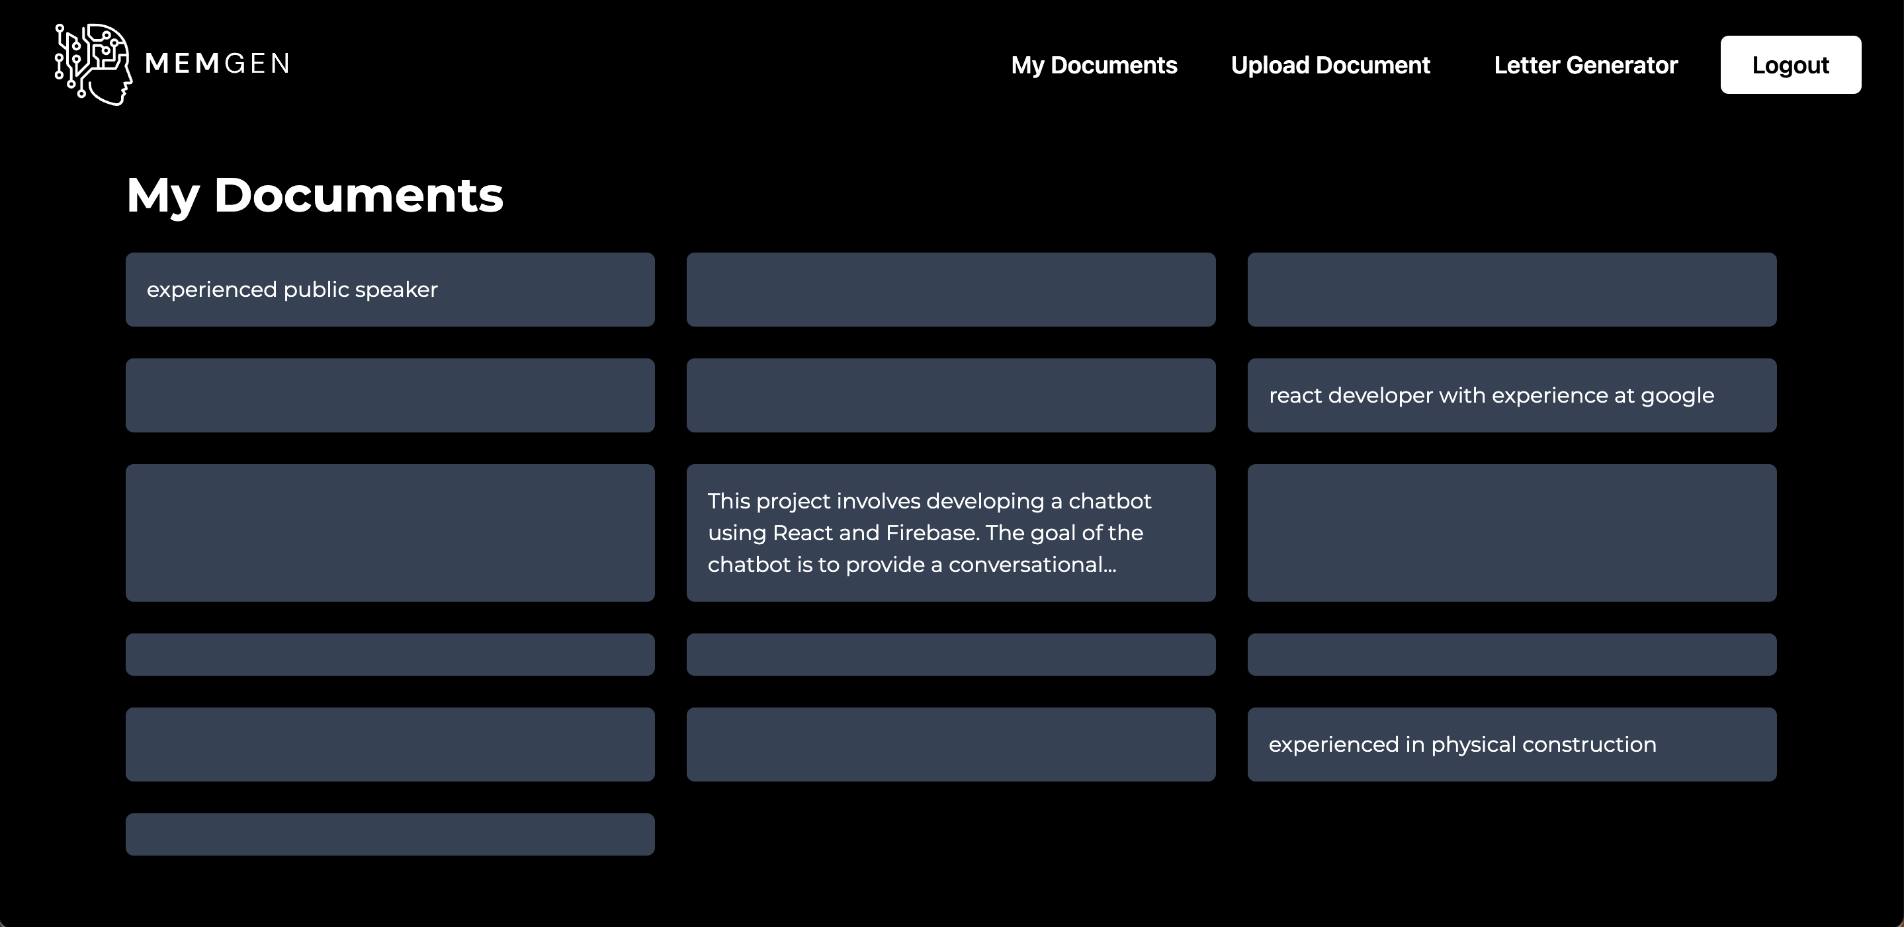Viewport: 1904px width, 927px height.
Task: Open the Letter Generator page
Action: (1585, 65)
